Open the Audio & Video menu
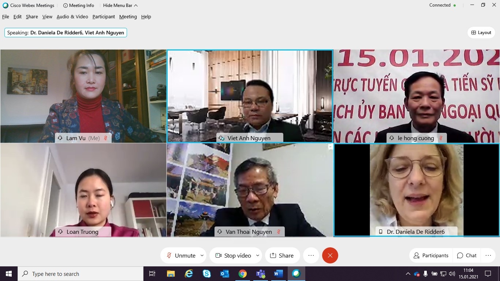Viewport: 500px width, 281px height. click(x=72, y=17)
